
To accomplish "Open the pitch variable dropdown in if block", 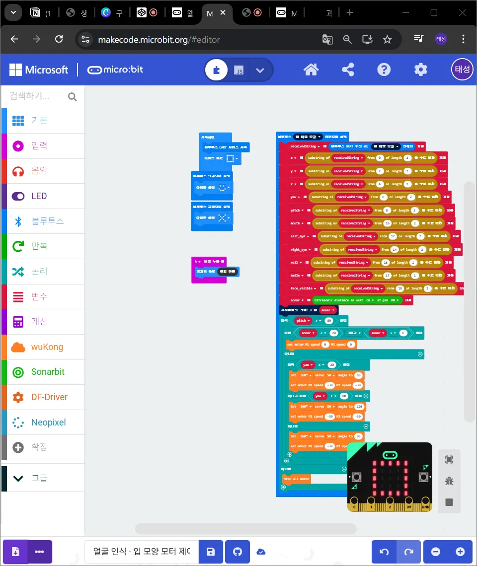I will [303, 321].
